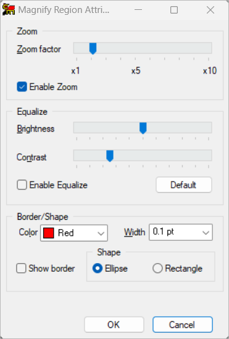Click the Zoom factor track near x5
Viewport: 229px width, 339px height.
[135, 48]
